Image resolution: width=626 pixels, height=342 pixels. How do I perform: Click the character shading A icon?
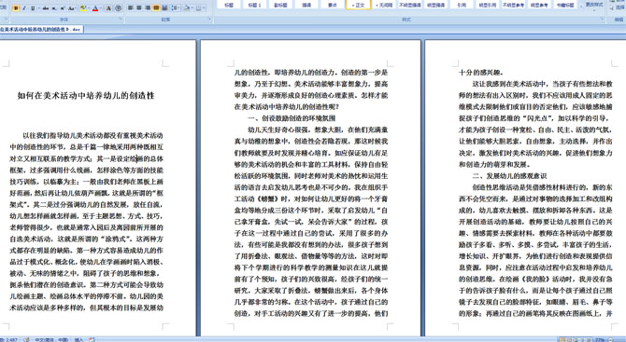(108, 8)
